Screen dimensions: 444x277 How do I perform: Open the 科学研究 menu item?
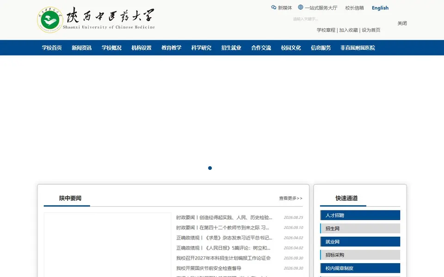[201, 48]
